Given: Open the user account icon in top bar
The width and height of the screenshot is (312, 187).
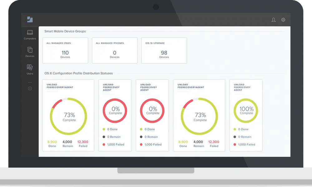Looking at the screenshot, I should pyautogui.click(x=273, y=19).
